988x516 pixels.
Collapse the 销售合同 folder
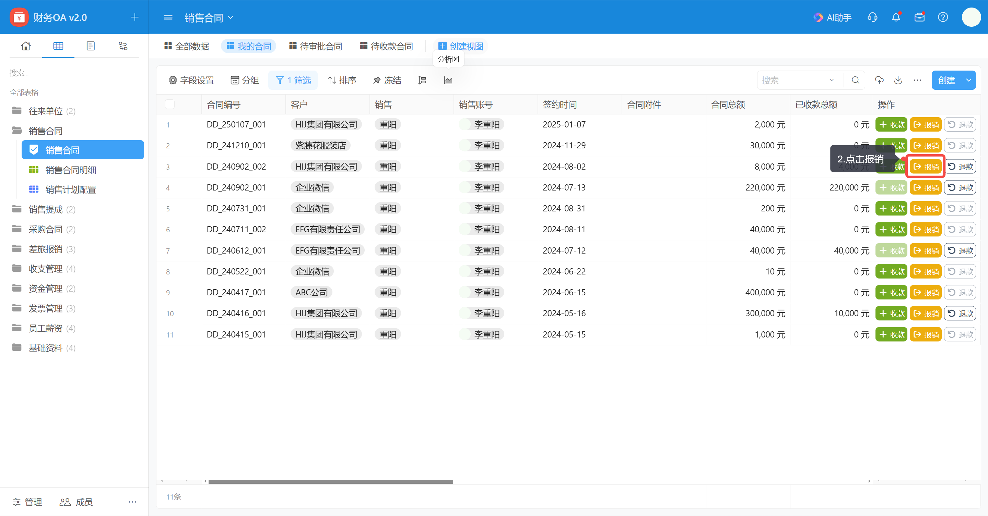click(x=38, y=131)
